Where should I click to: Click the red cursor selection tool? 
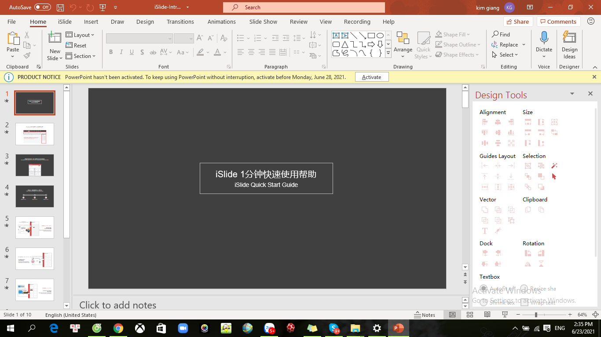554,176
